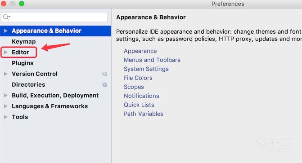Open the Menus and Toolbars link
Viewport: 302px width, 163px height.
pyautogui.click(x=152, y=60)
